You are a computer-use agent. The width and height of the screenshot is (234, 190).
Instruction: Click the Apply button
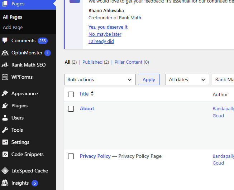tap(149, 79)
